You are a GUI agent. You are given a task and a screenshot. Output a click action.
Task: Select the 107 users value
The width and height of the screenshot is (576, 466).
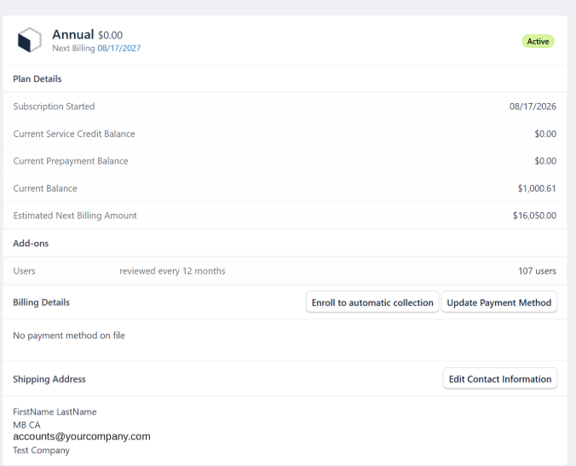(x=537, y=271)
